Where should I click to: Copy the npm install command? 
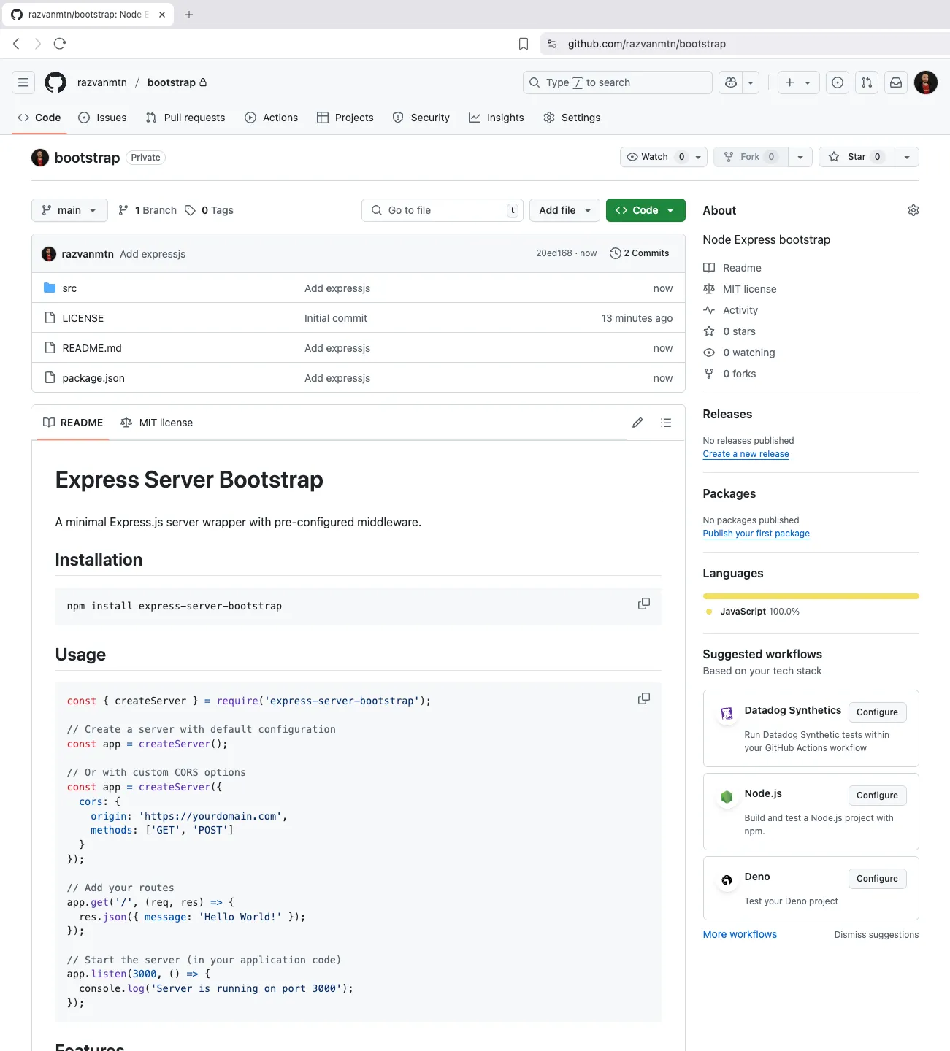[643, 604]
